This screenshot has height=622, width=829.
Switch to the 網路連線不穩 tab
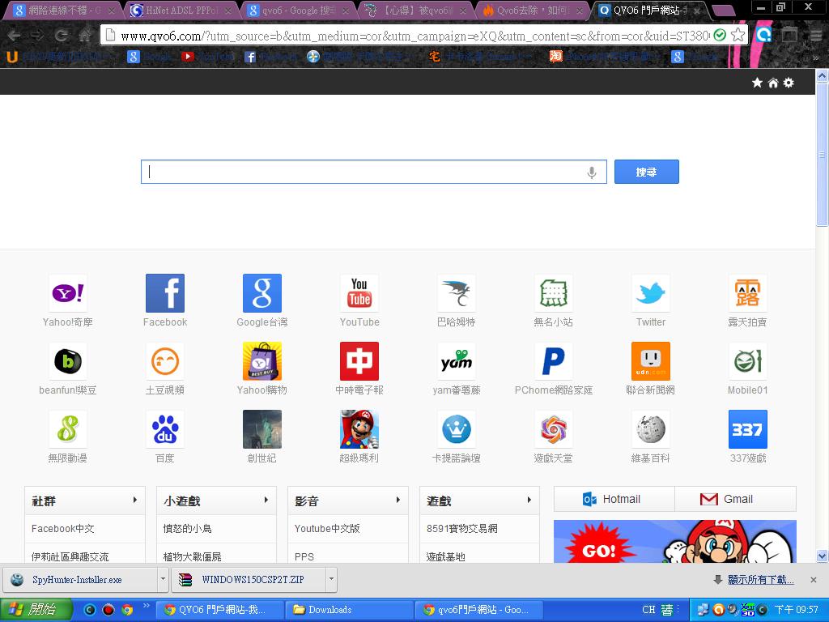62,10
